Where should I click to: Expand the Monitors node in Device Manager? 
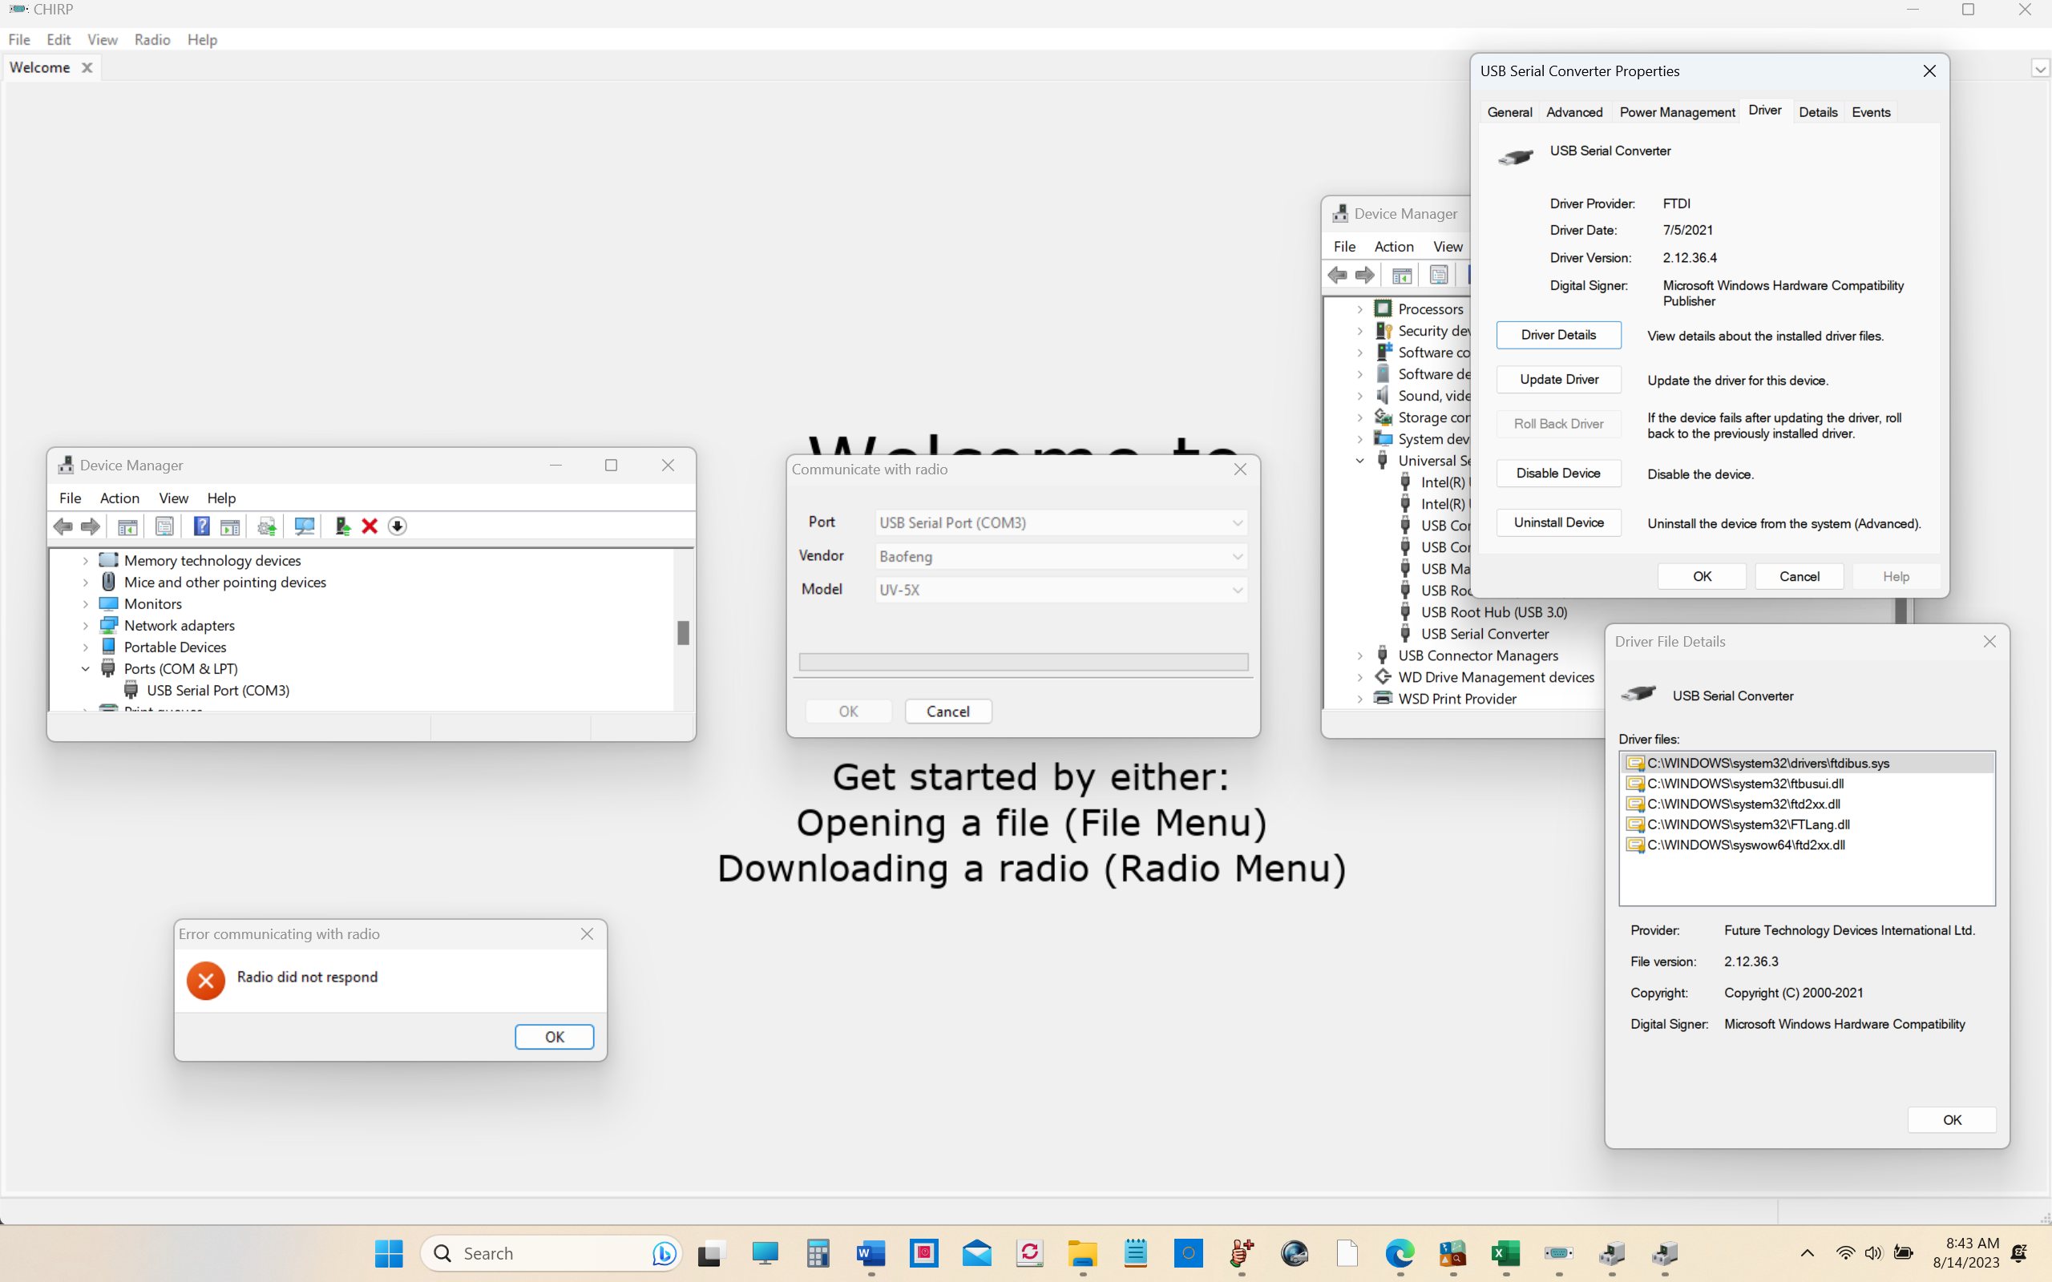[86, 603]
